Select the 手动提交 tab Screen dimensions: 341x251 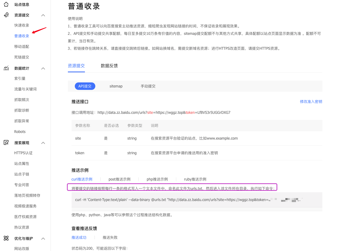pyautogui.click(x=148, y=86)
